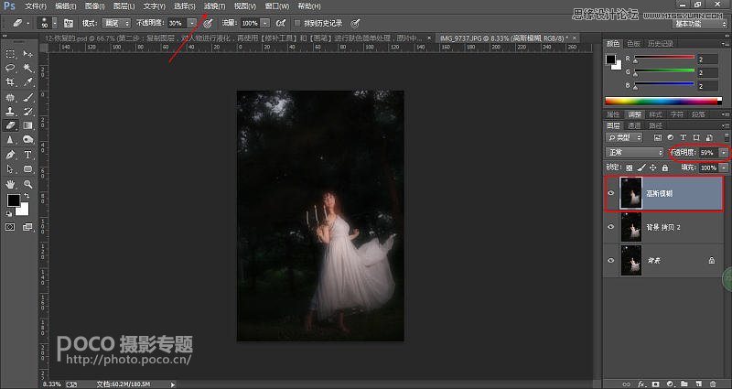This screenshot has width=732, height=389.
Task: Click the foreground color swatch in toolbox
Action: point(13,200)
